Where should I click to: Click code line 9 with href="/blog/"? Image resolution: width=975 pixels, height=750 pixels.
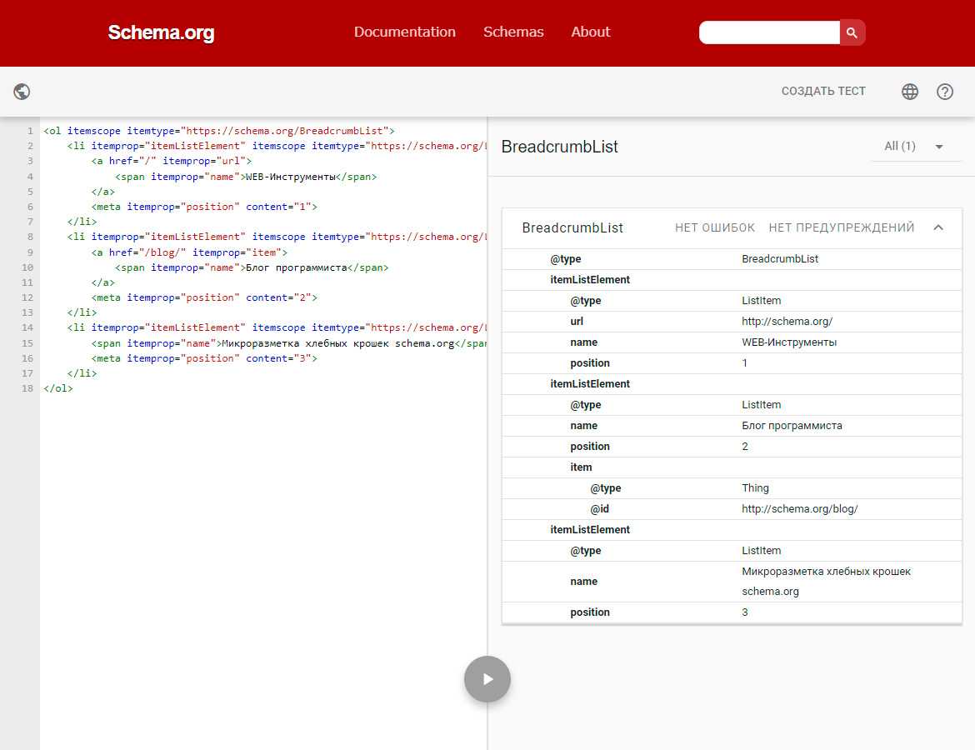[189, 252]
